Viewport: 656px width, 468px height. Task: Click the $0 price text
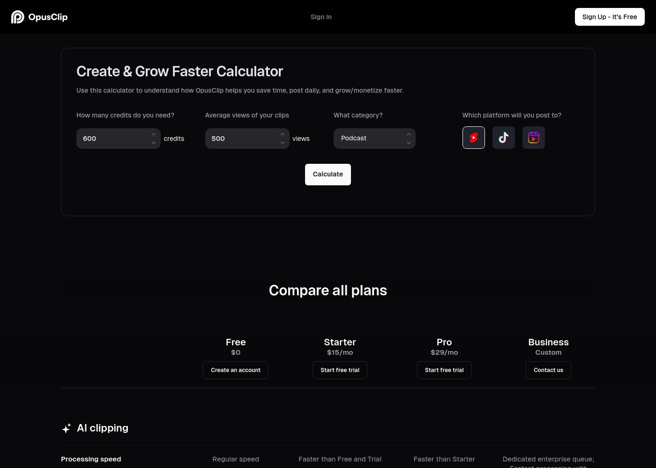236,352
